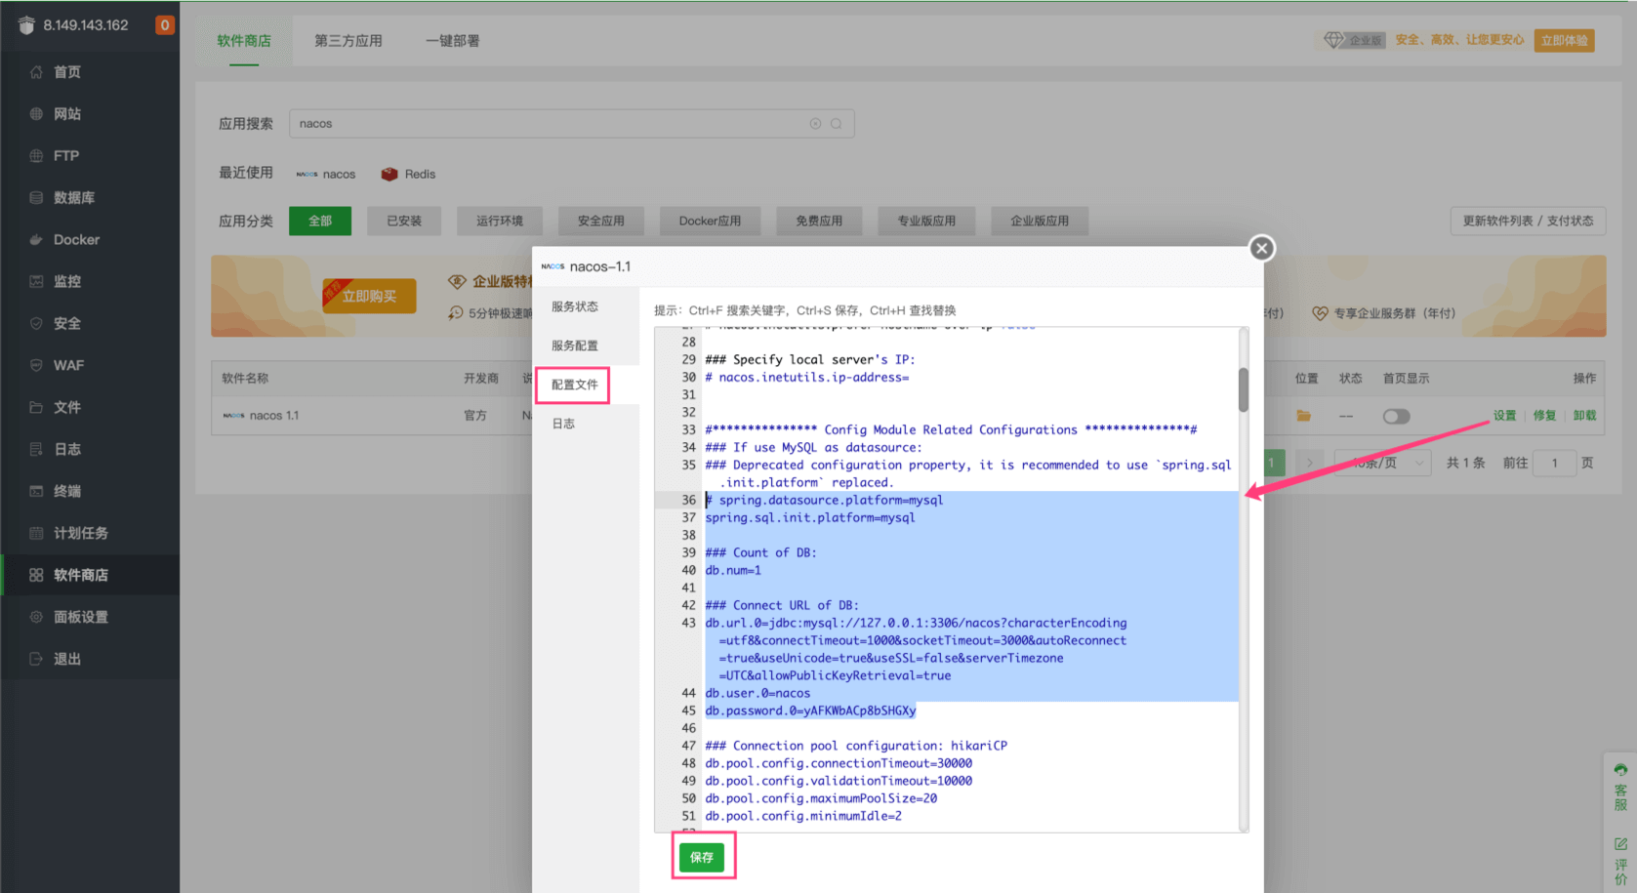Expand the items-per-page dropdown
1637x893 pixels.
(1417, 463)
